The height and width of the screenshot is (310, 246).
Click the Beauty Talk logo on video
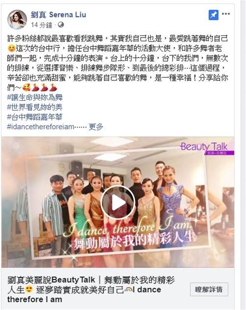click(205, 147)
